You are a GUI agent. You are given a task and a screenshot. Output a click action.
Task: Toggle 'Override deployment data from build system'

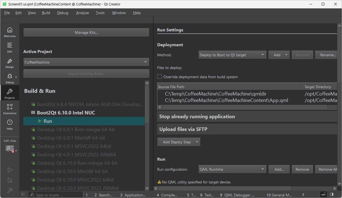(159, 77)
